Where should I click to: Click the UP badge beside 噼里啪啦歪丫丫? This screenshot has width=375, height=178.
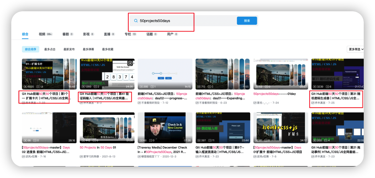pos(139,156)
